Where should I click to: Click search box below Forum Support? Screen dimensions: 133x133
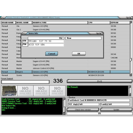click(25, 82)
